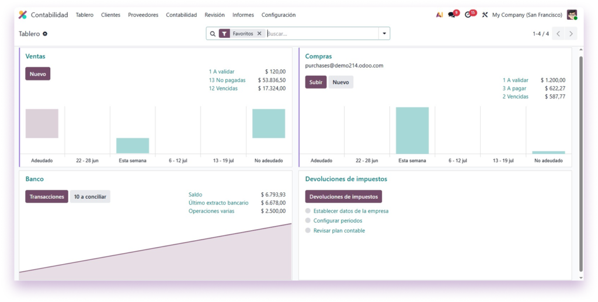Screen dimensions: 598x302
Task: Click the user avatar picture
Action: click(x=572, y=15)
